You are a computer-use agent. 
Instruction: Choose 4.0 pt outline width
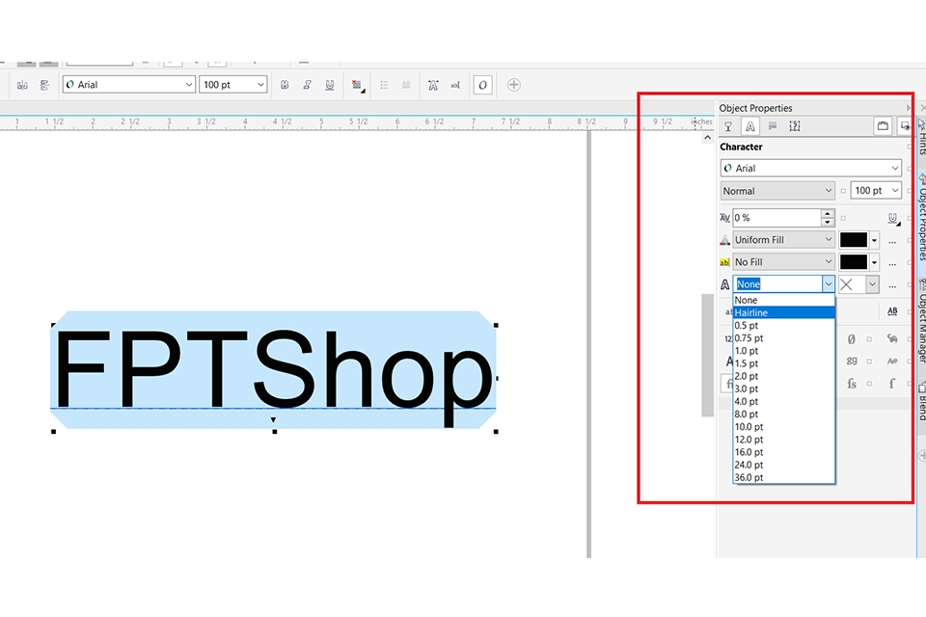point(783,401)
